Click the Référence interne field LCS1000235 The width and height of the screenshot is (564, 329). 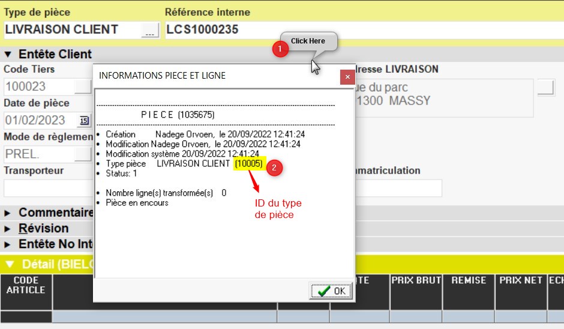point(360,30)
